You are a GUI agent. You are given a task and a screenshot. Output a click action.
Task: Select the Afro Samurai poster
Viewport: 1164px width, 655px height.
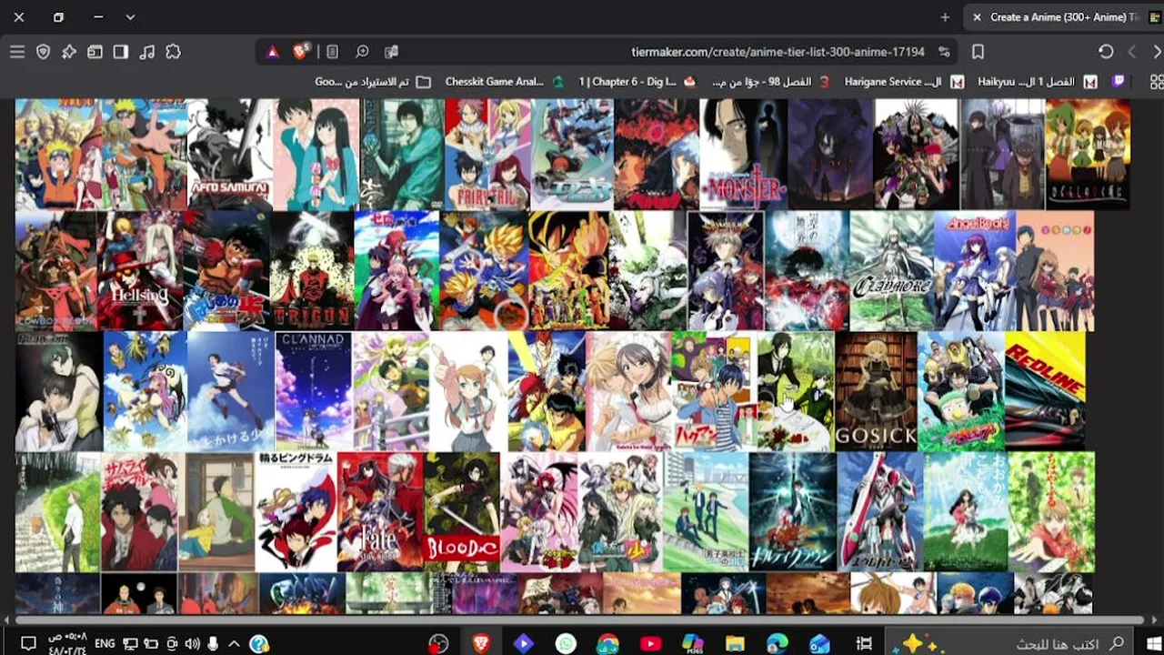230,154
